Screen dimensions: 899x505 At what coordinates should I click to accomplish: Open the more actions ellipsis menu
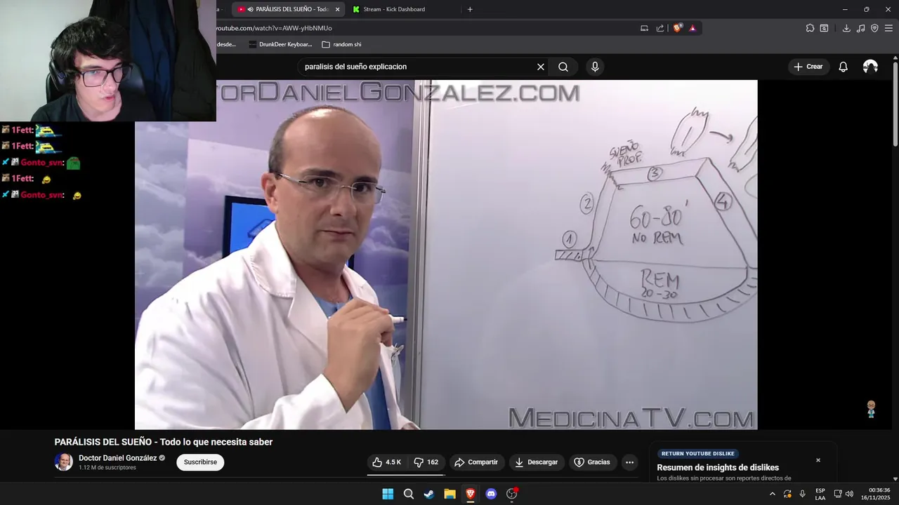click(629, 462)
